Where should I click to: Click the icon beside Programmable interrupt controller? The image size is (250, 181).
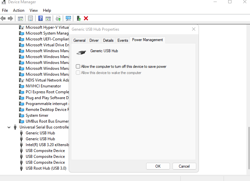pos(21,104)
